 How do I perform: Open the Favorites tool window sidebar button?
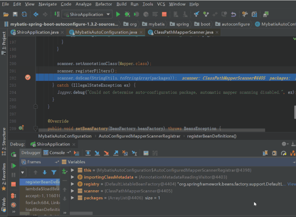coord(4,177)
